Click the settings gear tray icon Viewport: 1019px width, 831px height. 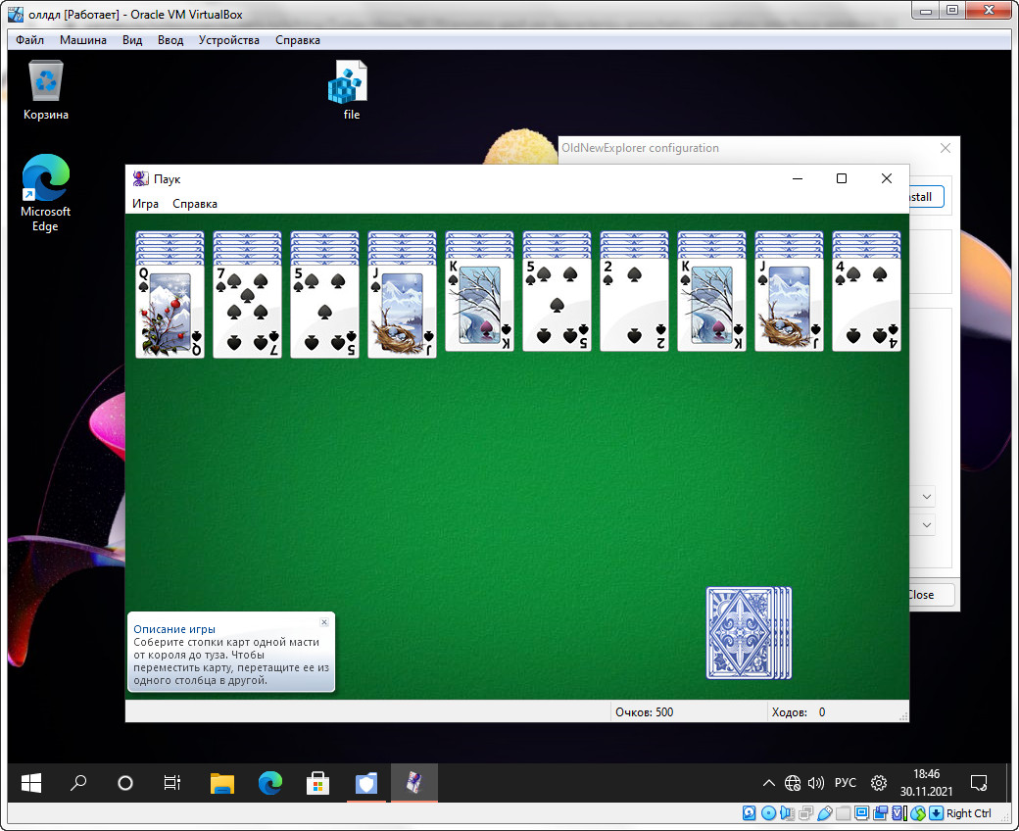pos(879,783)
